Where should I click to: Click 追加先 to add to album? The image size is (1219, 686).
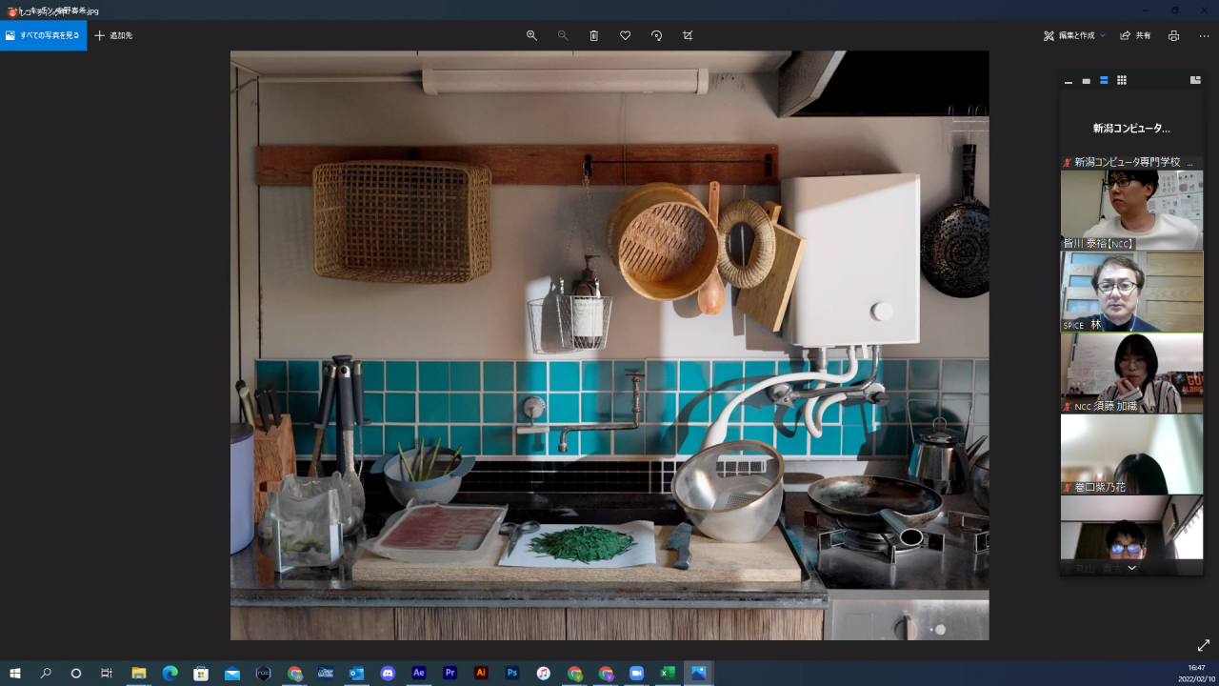[113, 35]
